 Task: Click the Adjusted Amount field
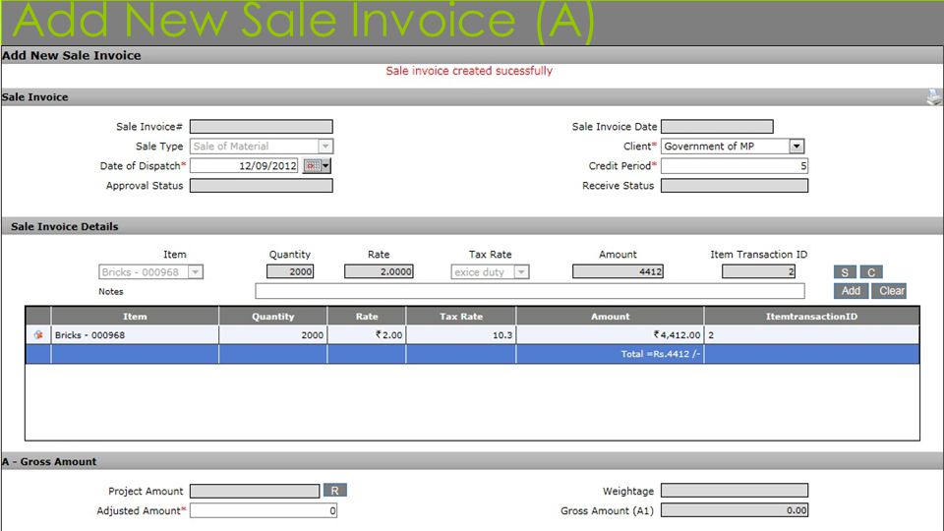tap(264, 510)
